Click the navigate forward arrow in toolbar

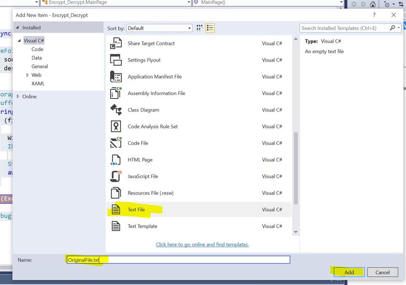pyautogui.click(x=363, y=4)
